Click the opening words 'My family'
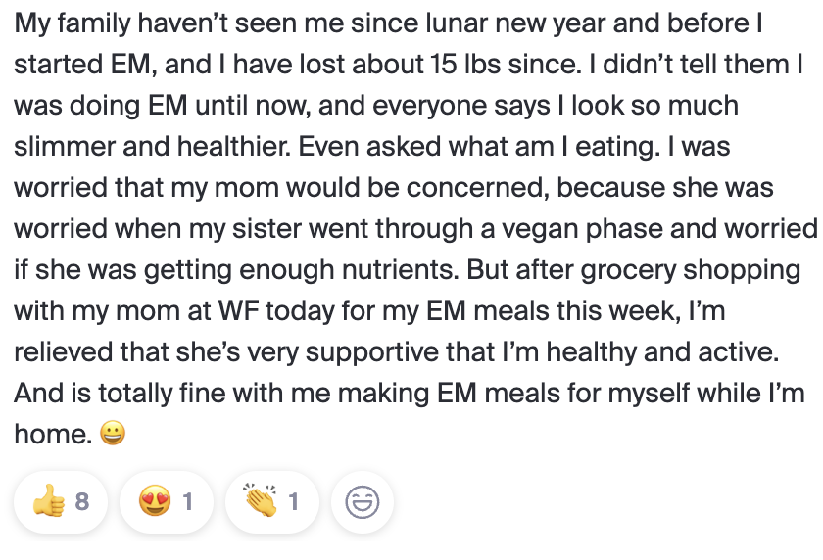The width and height of the screenshot is (823, 560). pos(72,24)
